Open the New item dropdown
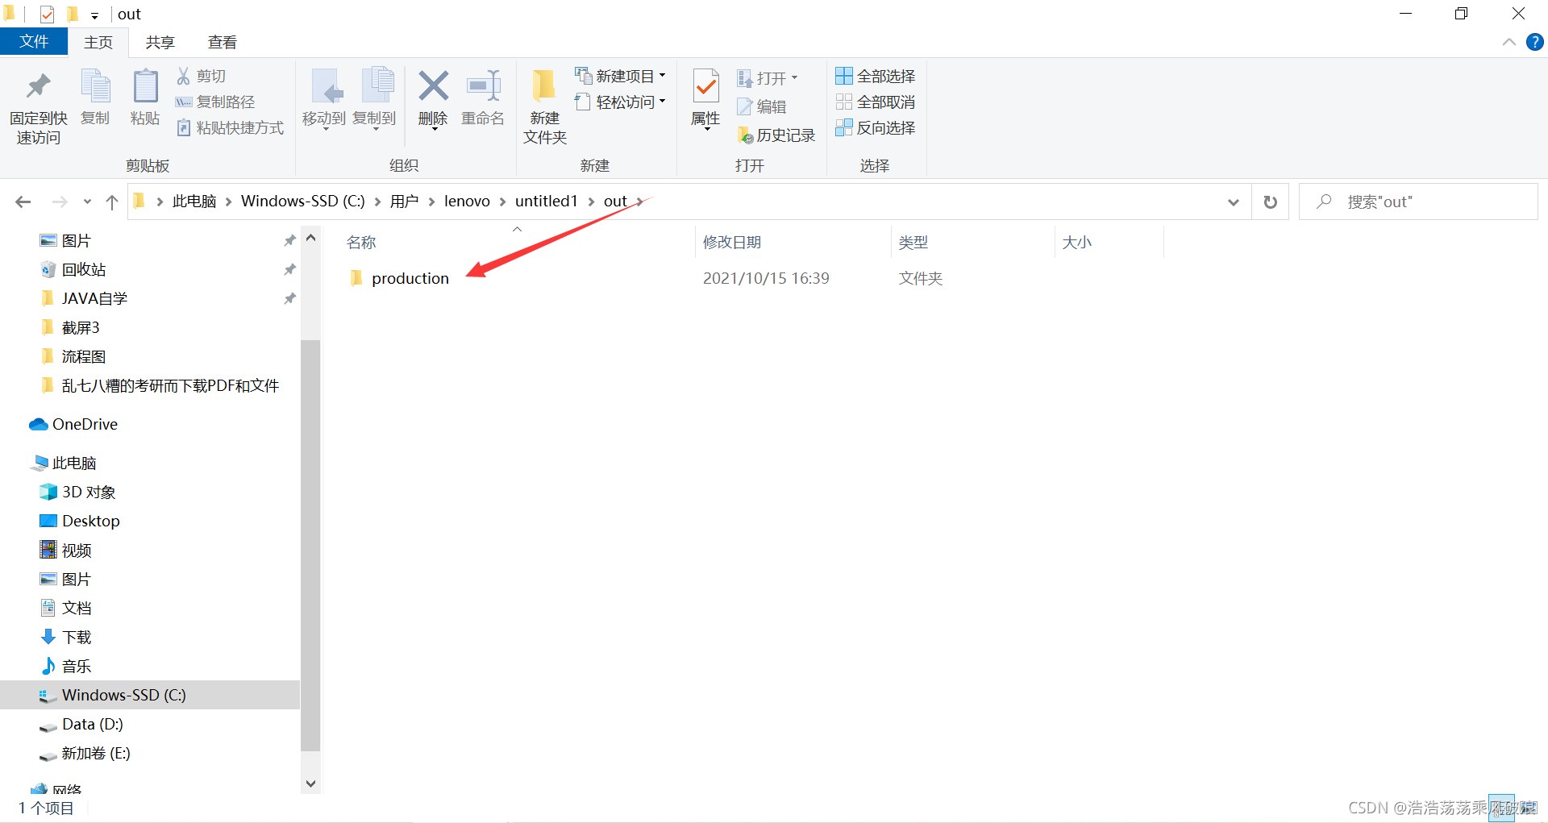1548x823 pixels. pyautogui.click(x=621, y=76)
